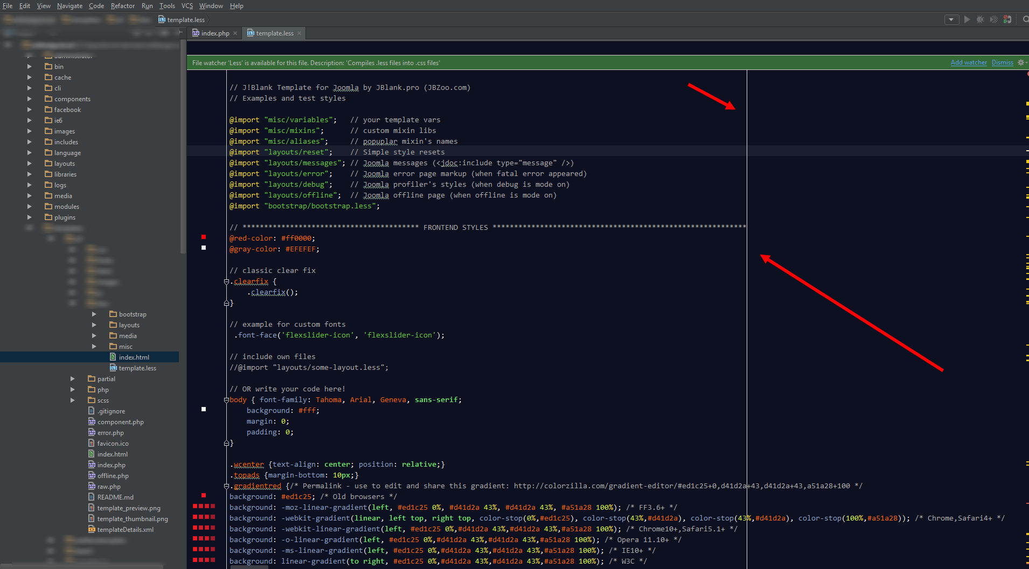
Task: Select the php folder icon
Action: tap(92, 389)
